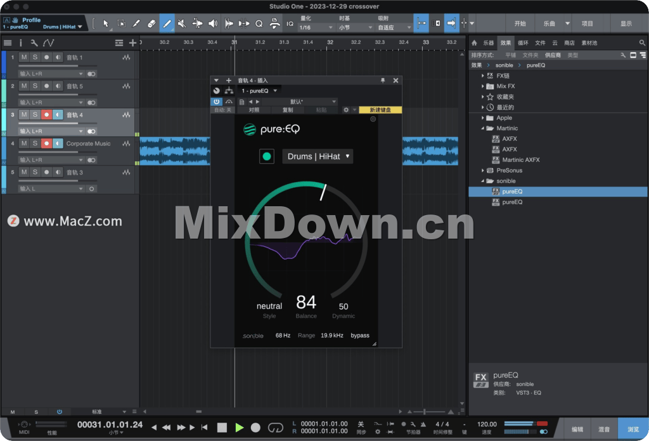
Task: Show automation with the curve icon
Action: 48,43
